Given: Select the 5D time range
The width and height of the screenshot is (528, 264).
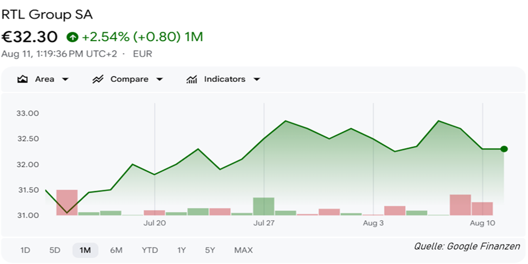Looking at the screenshot, I should click(x=54, y=250).
